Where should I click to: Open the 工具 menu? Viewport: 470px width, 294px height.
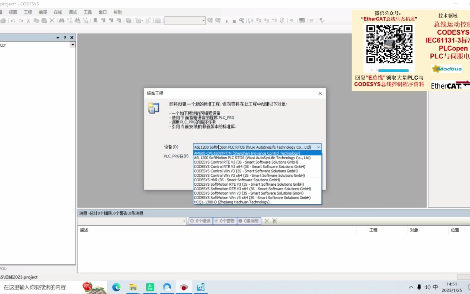[x=88, y=12]
